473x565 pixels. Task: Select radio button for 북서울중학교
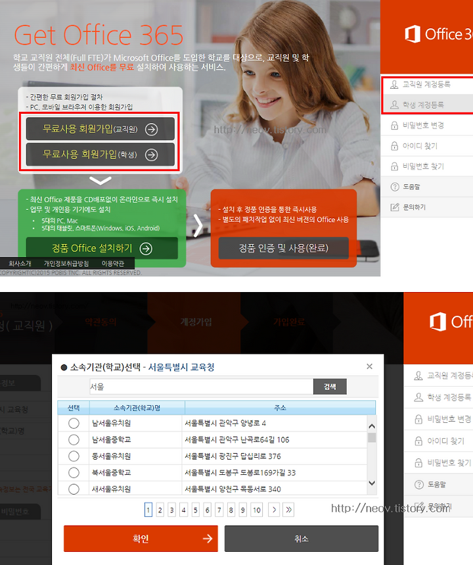(x=74, y=472)
